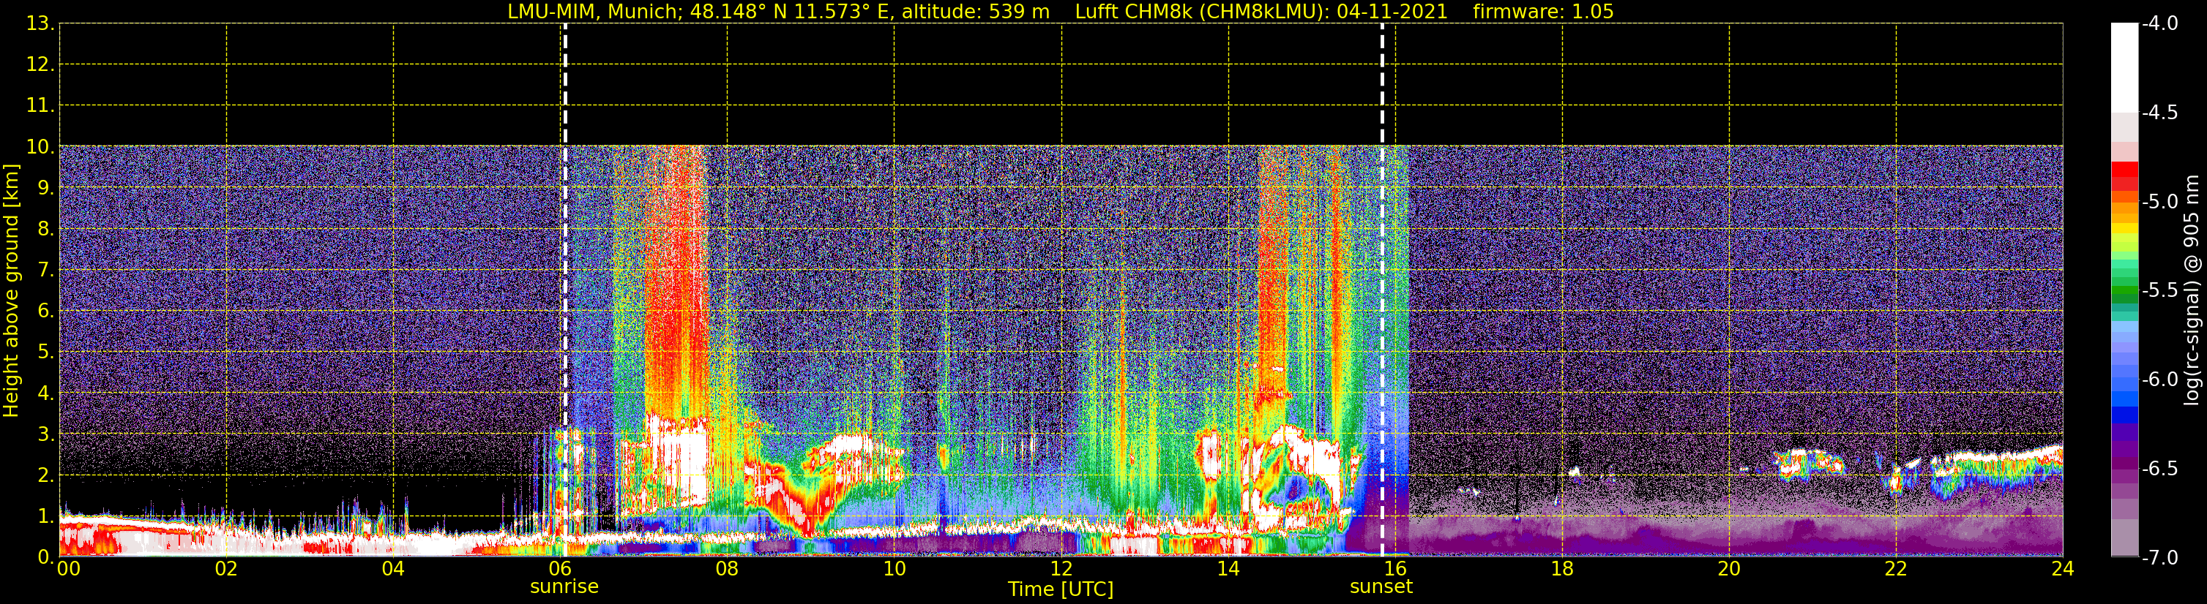Click the 16 time tick label
The width and height of the screenshot is (2207, 604).
click(x=1396, y=569)
